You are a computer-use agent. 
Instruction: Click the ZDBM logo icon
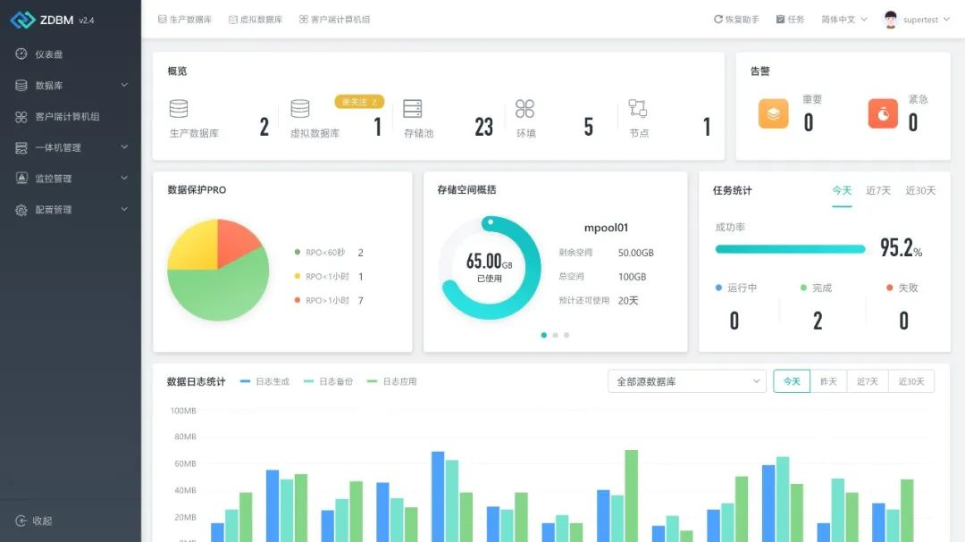[x=22, y=20]
